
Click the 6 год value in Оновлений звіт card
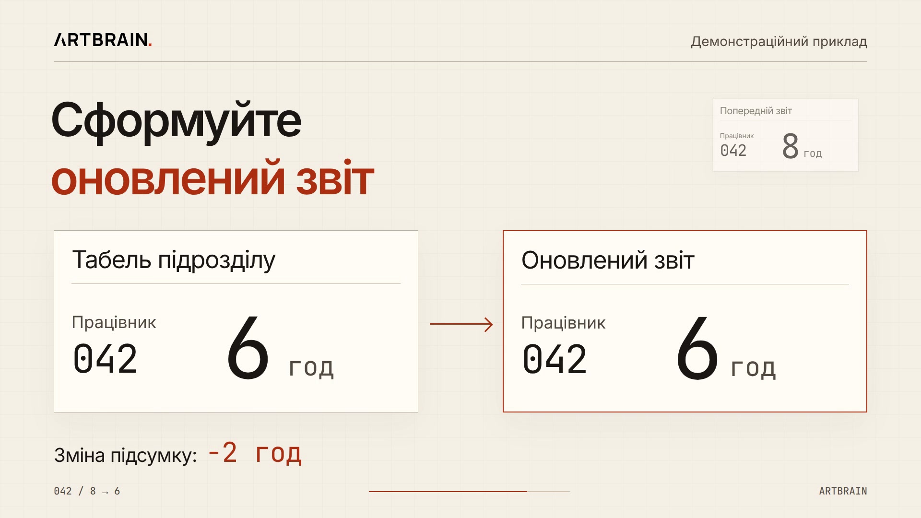[x=726, y=349]
